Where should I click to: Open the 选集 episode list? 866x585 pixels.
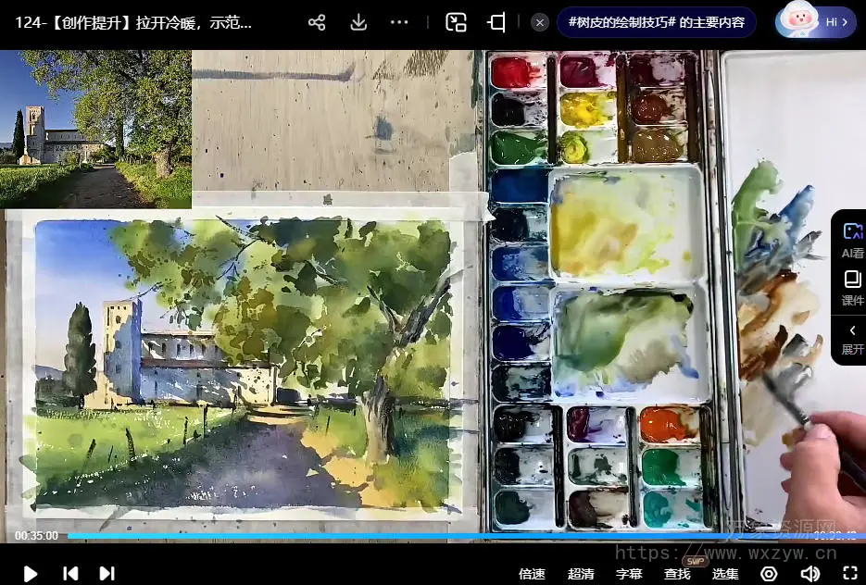(725, 574)
